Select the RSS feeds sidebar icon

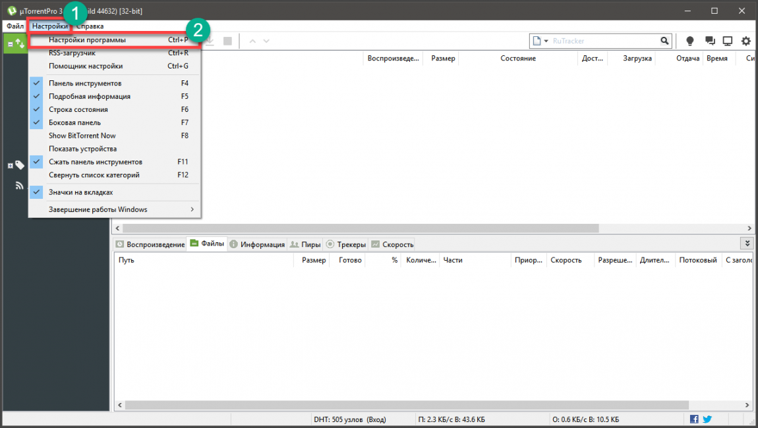coord(20,186)
